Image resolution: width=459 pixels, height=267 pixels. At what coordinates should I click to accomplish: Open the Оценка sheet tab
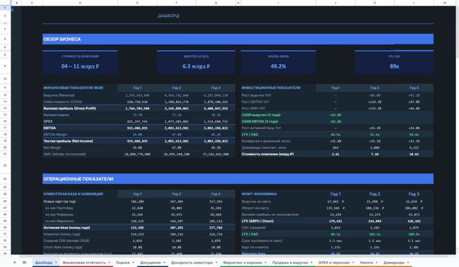[123, 262]
